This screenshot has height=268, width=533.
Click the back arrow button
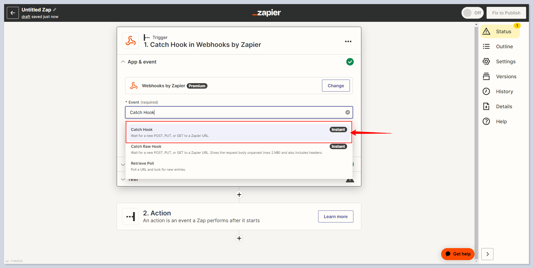click(x=13, y=13)
